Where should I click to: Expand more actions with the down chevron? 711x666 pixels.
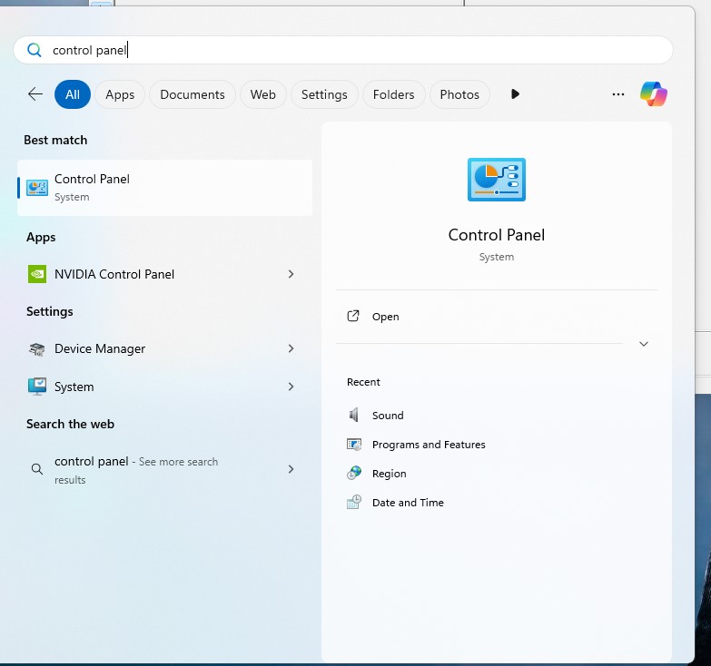tap(644, 344)
